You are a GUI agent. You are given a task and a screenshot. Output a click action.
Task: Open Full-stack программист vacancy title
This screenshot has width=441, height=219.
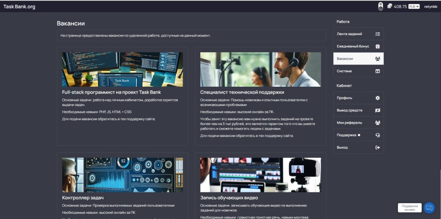(112, 92)
